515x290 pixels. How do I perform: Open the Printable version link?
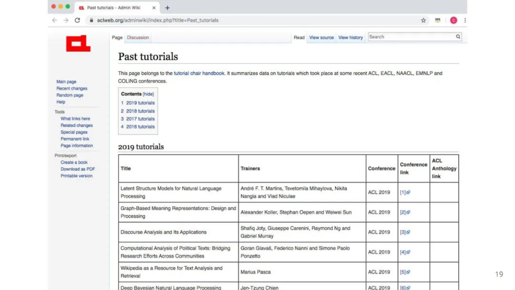(76, 176)
